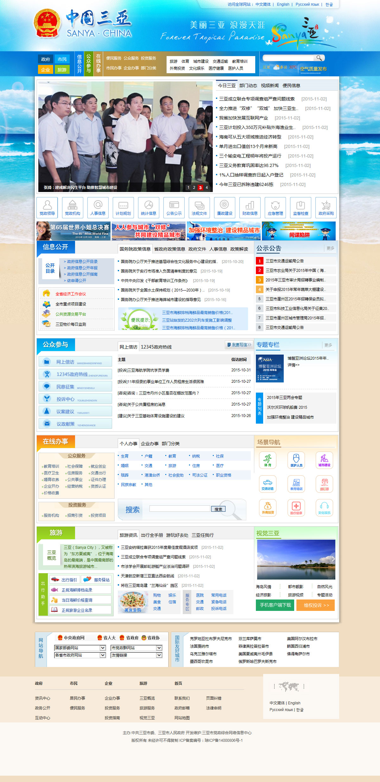Image resolution: width=380 pixels, height=782 pixels.
Task: Click 手机客户端下载 button
Action: pyautogui.click(x=275, y=605)
